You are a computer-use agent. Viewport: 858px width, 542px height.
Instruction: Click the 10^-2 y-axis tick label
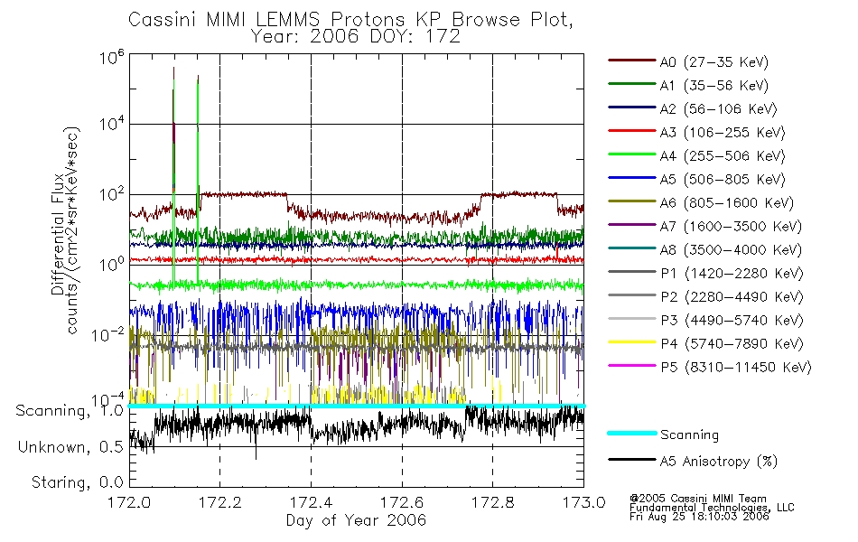(107, 334)
